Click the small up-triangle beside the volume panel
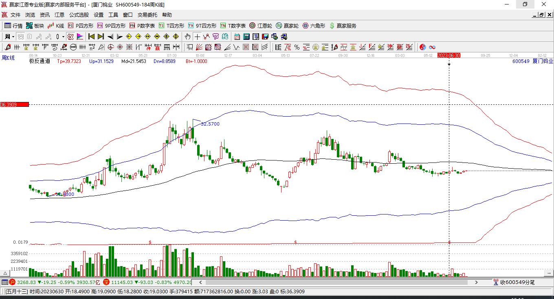 (5, 273)
